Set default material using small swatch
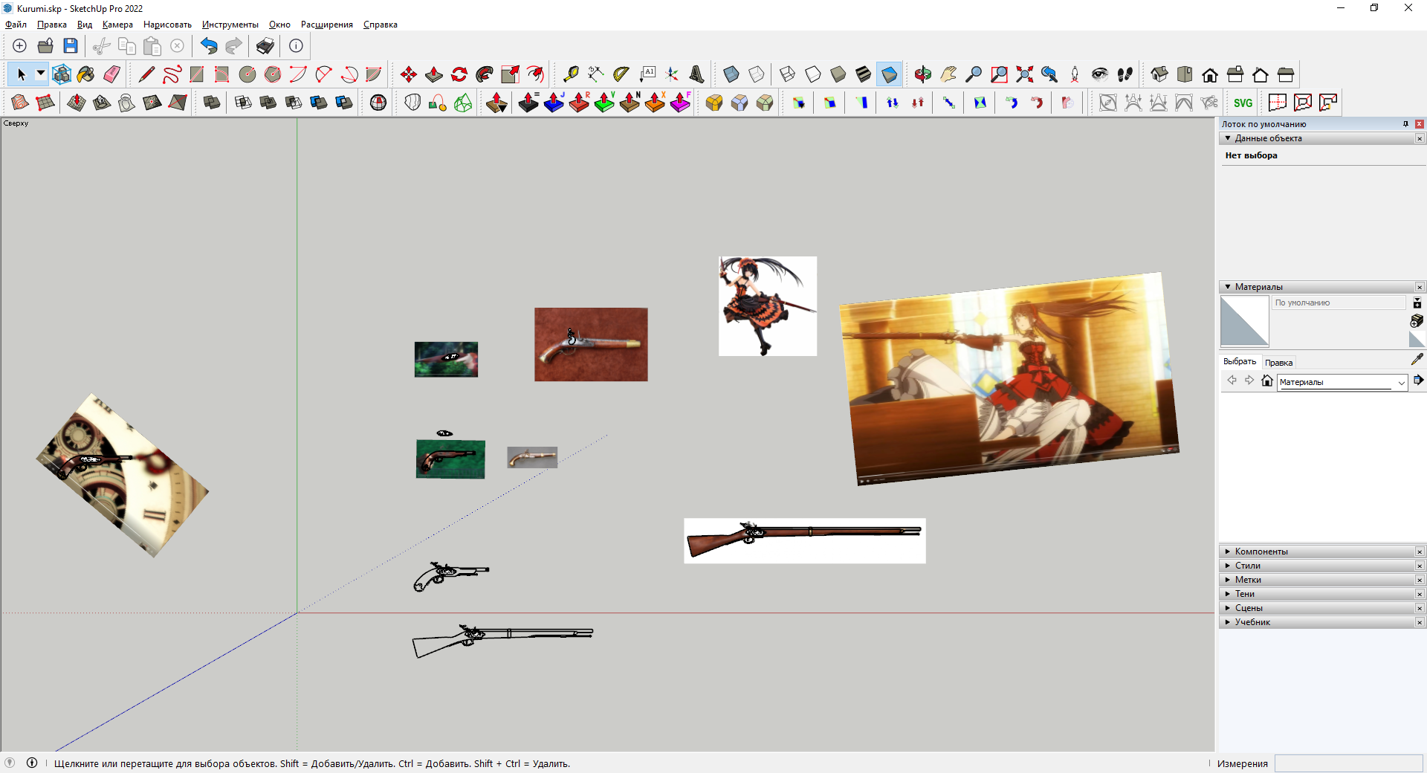The height and width of the screenshot is (773, 1427). [x=1417, y=340]
